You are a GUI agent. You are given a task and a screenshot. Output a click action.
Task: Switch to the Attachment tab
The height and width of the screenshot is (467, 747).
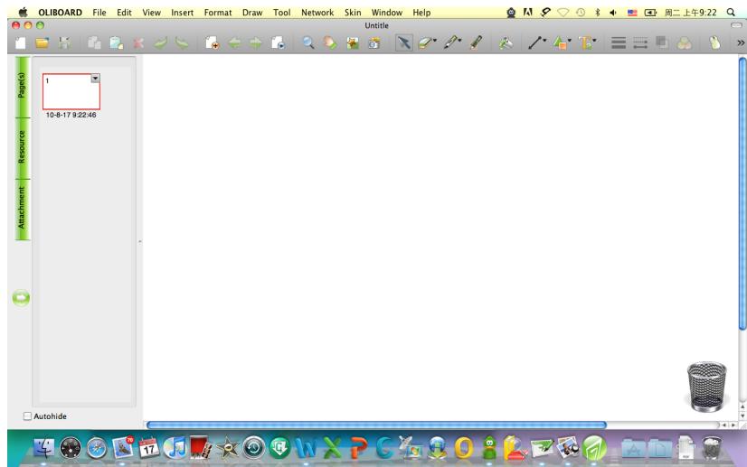pyautogui.click(x=23, y=210)
